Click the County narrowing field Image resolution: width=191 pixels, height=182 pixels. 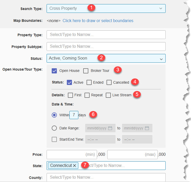coord(106,177)
